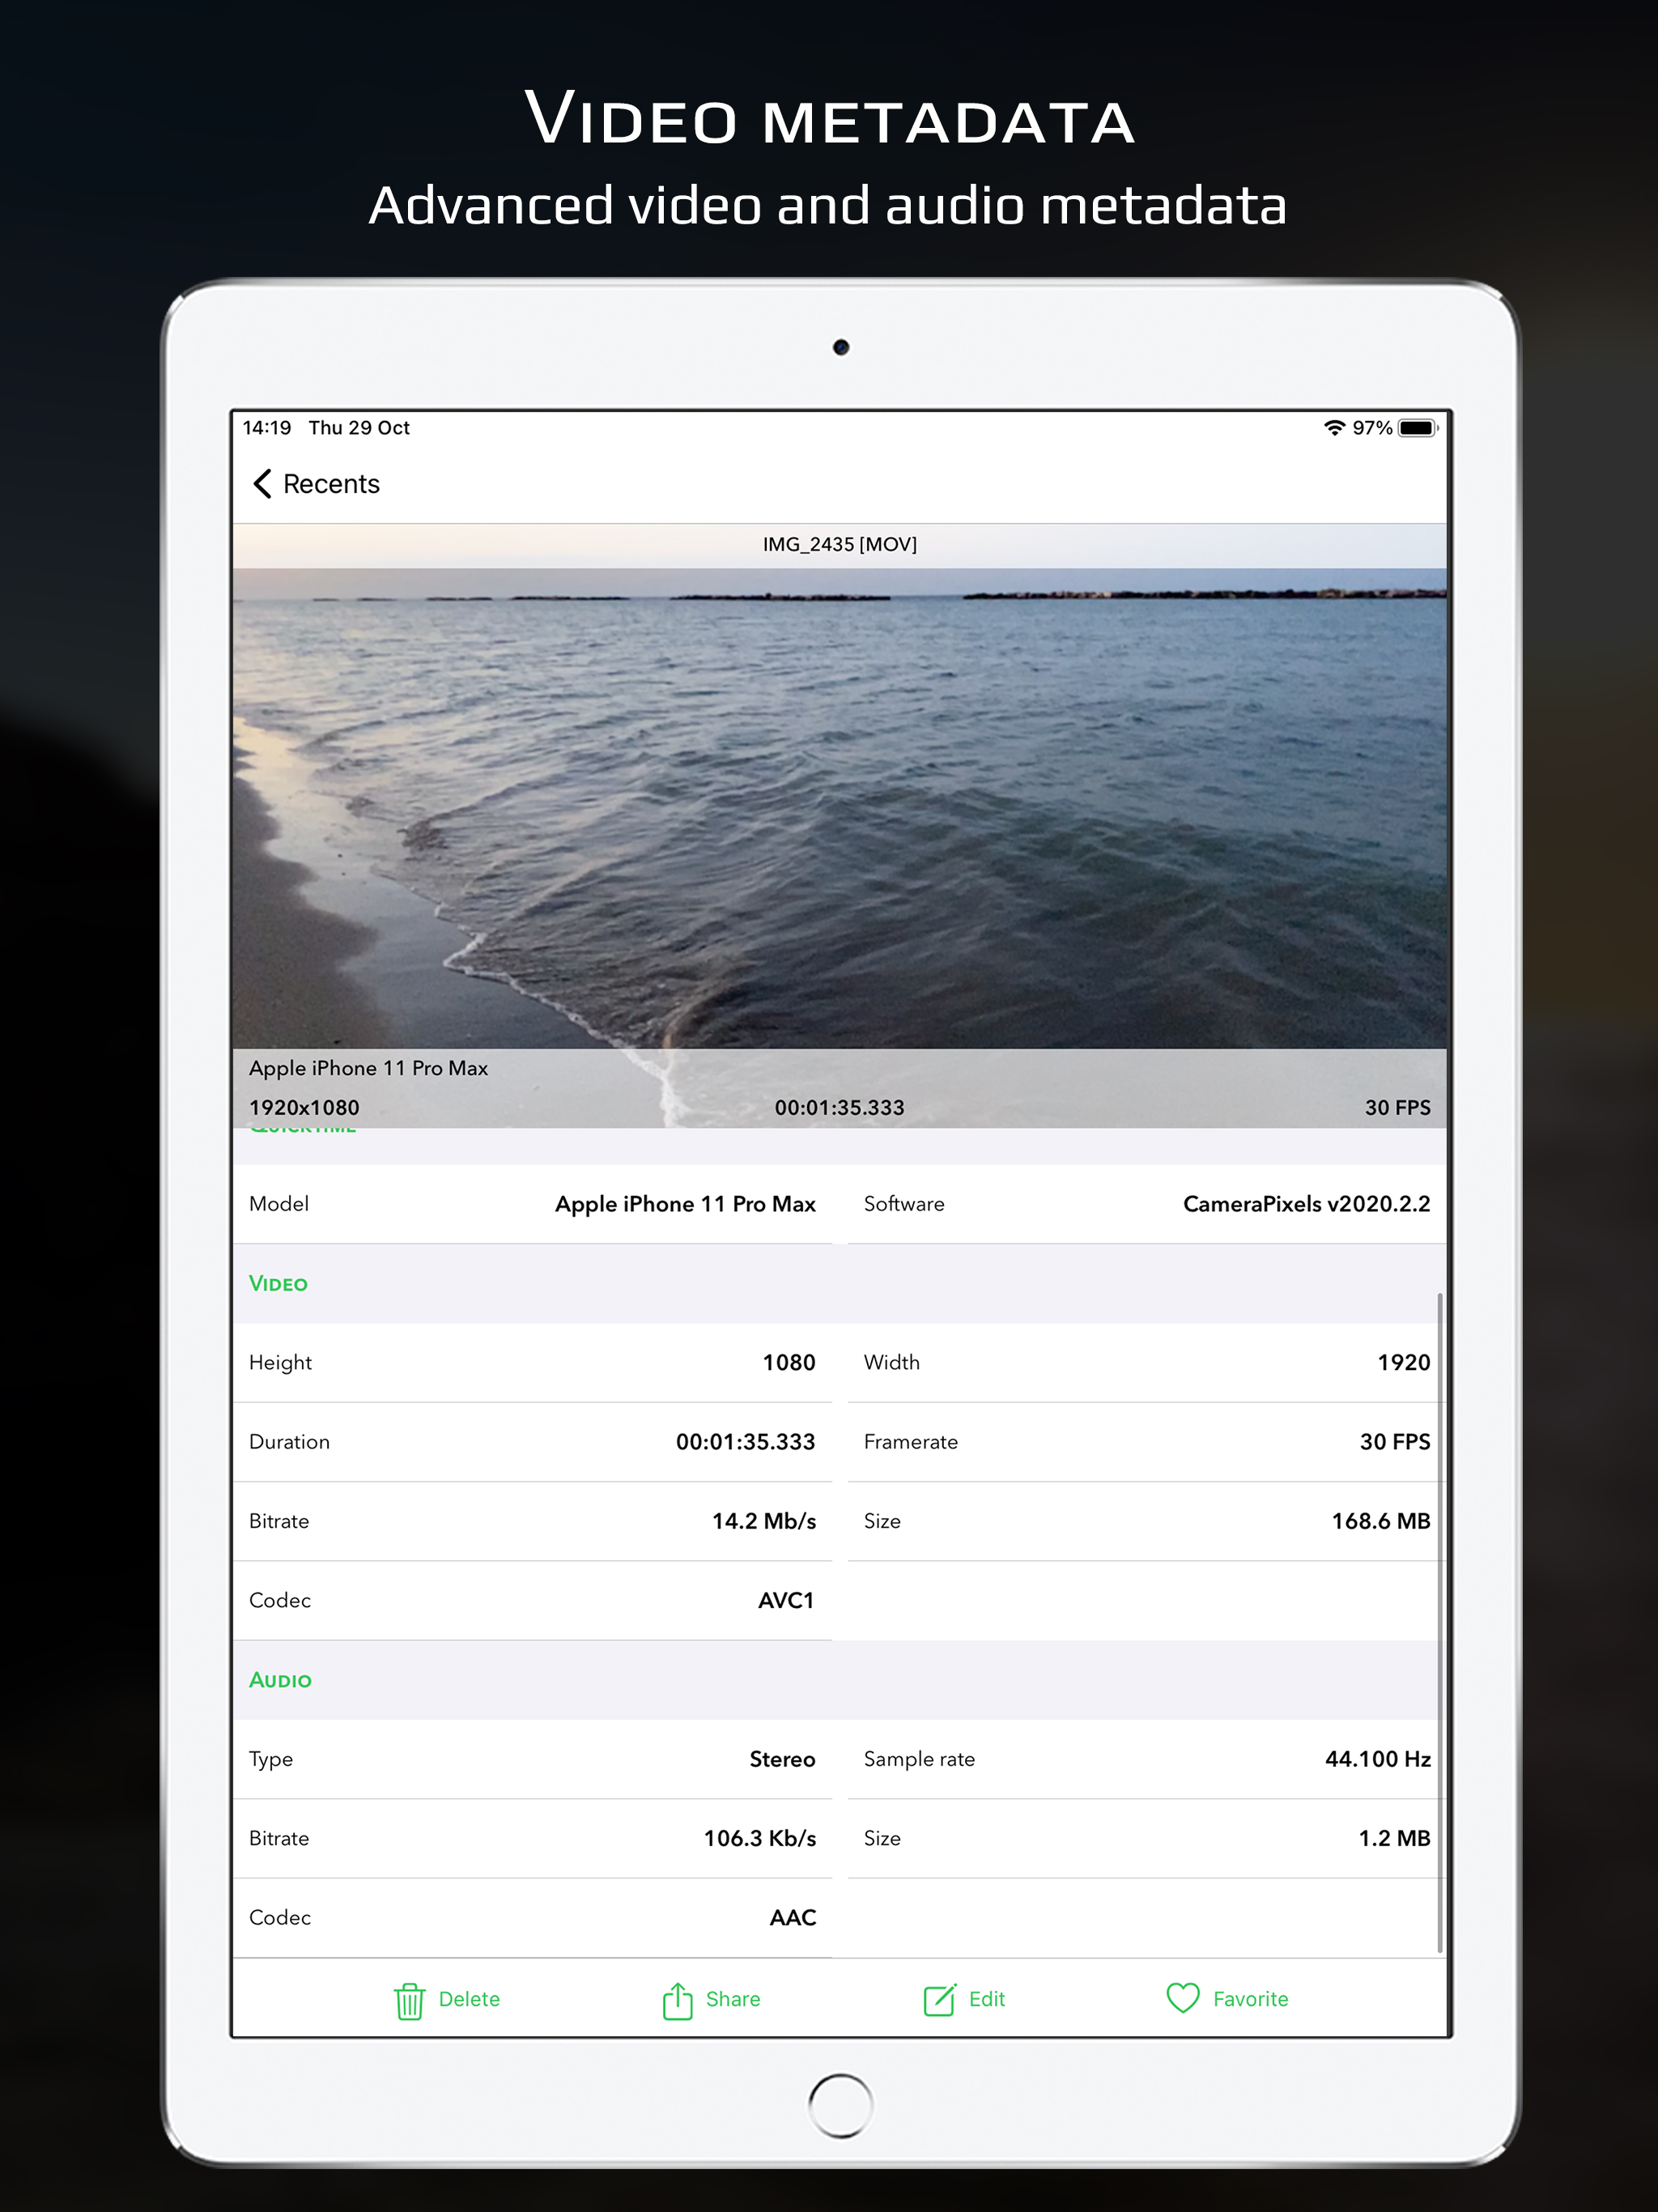This screenshot has width=1658, height=2212.
Task: Click the Delete label text
Action: pos(469,2000)
